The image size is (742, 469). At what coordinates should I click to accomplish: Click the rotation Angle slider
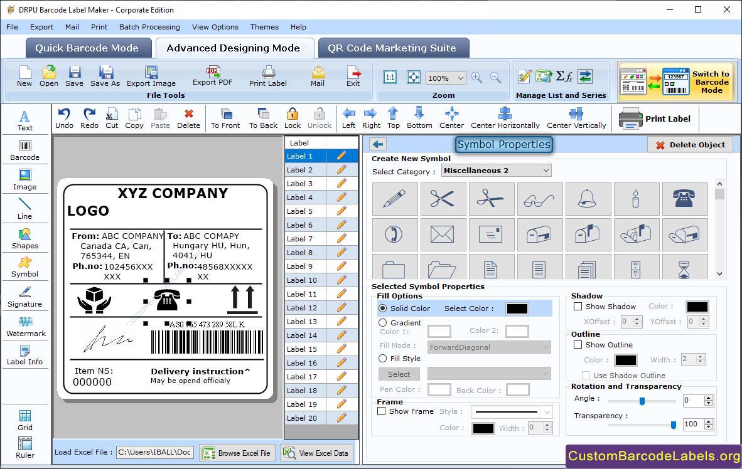pos(642,401)
